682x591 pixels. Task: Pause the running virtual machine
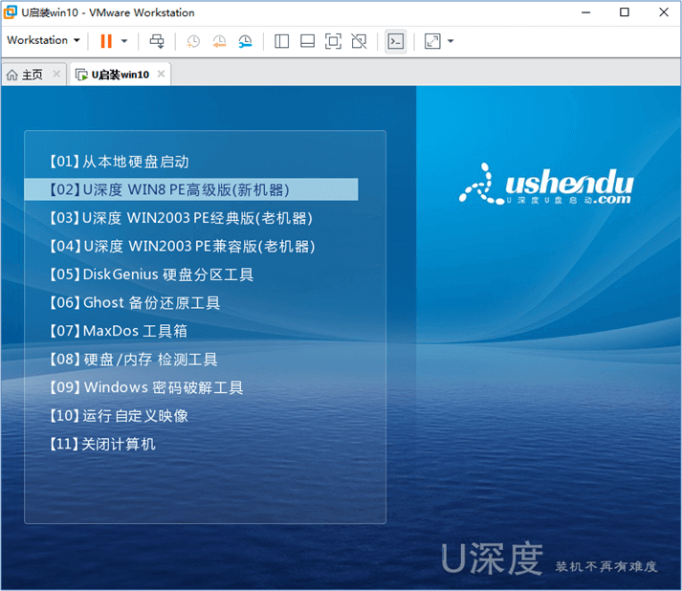click(x=106, y=41)
